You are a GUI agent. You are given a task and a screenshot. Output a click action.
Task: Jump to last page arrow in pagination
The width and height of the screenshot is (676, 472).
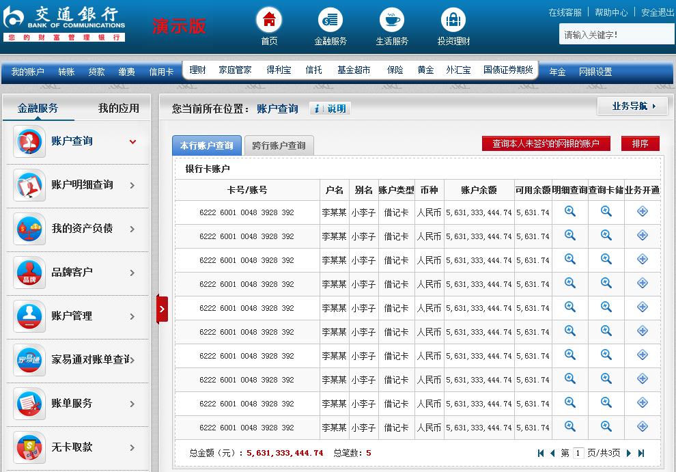pyautogui.click(x=641, y=453)
